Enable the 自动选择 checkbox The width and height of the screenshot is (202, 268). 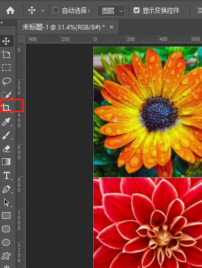point(55,10)
